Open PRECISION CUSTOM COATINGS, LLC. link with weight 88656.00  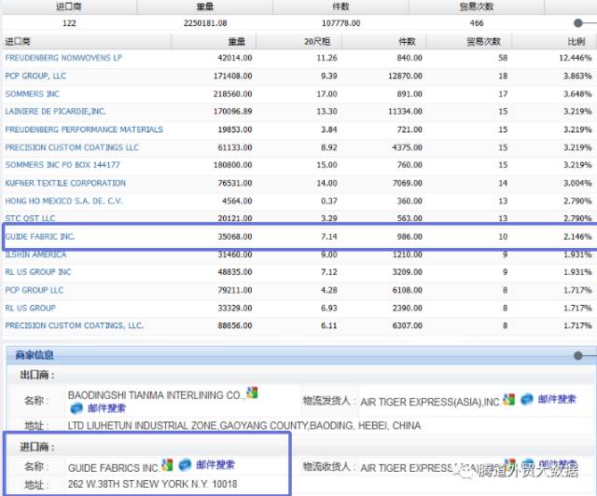coord(75,325)
